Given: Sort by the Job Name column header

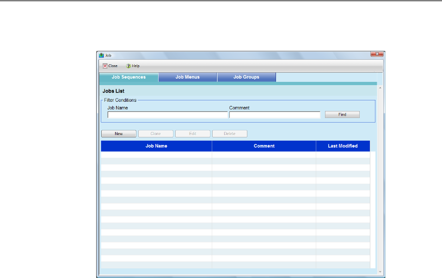Looking at the screenshot, I should (156, 146).
